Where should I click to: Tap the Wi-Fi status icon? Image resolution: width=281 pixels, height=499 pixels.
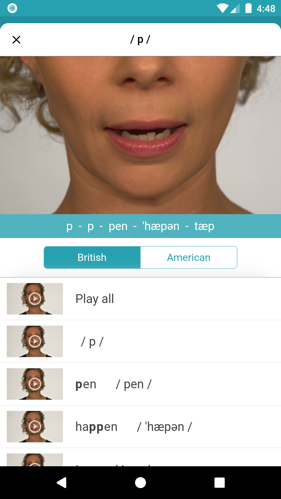(x=223, y=8)
